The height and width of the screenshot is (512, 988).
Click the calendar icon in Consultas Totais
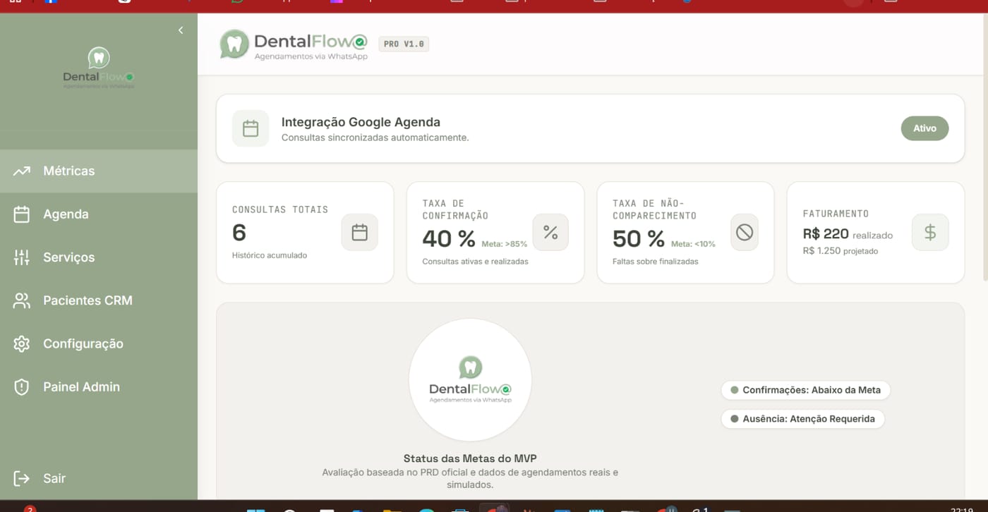coord(359,232)
